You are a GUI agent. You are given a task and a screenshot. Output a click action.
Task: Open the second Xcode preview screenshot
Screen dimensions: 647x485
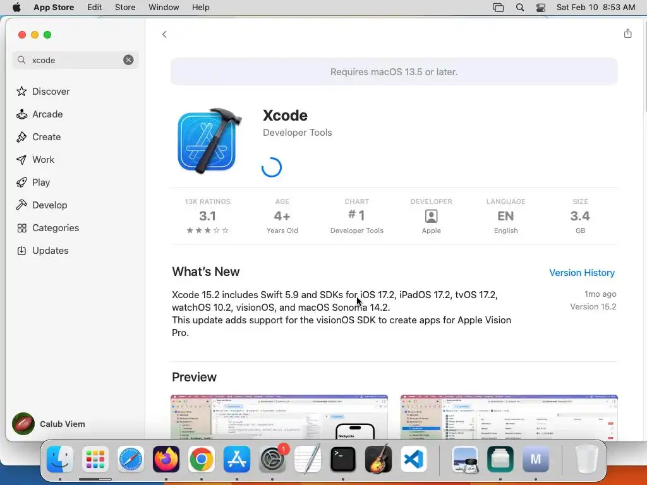(x=509, y=417)
